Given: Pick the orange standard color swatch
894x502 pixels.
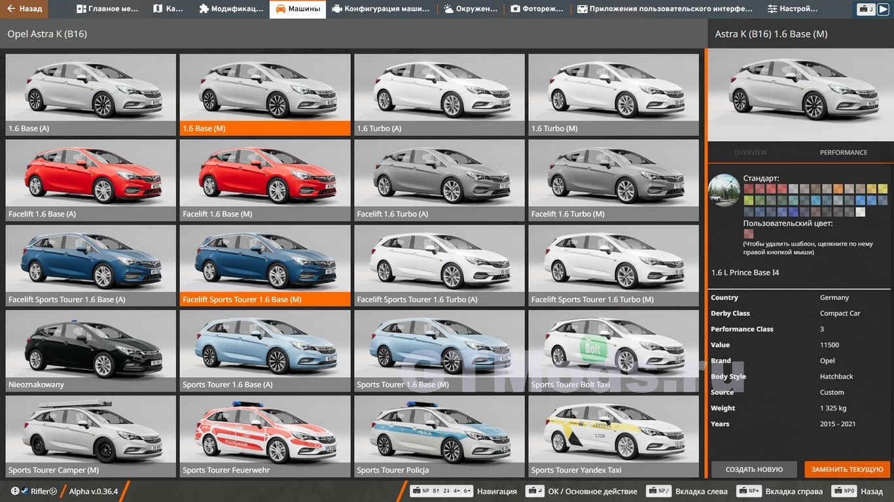Looking at the screenshot, I should click(838, 188).
